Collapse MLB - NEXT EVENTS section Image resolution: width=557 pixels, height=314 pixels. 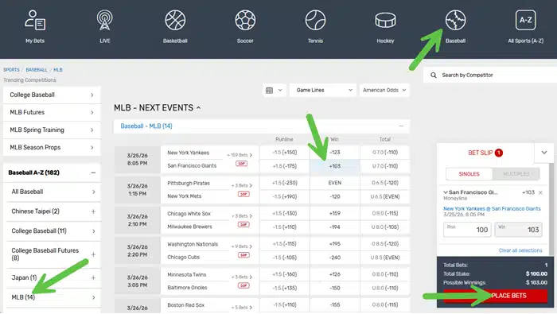click(x=199, y=108)
